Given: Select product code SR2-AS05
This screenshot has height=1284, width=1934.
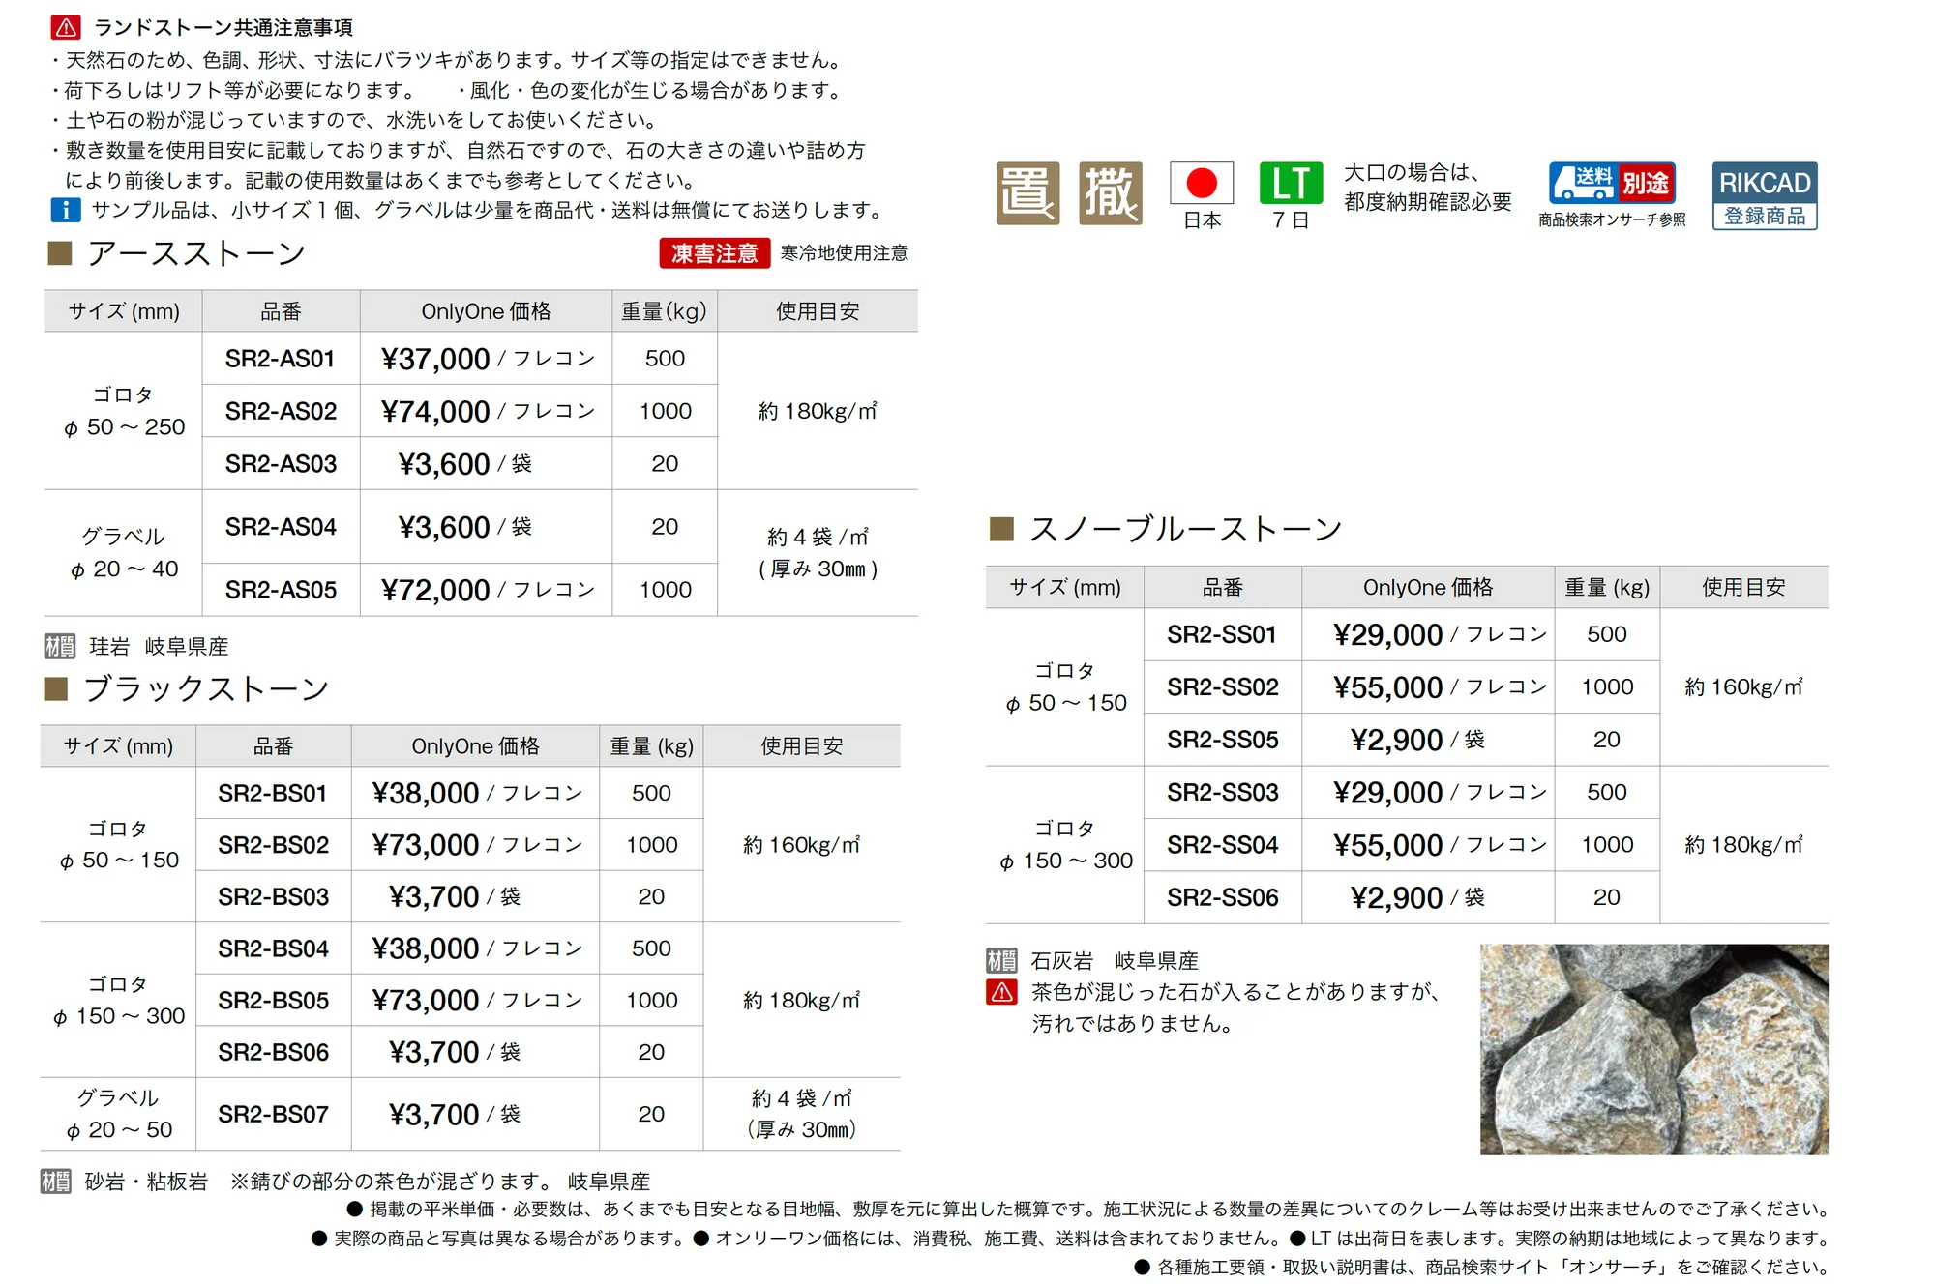Looking at the screenshot, I should (x=281, y=590).
